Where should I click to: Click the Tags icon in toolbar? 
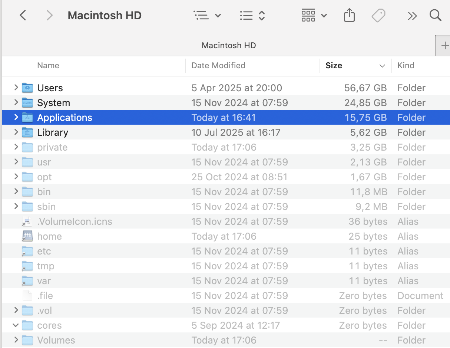(x=378, y=16)
